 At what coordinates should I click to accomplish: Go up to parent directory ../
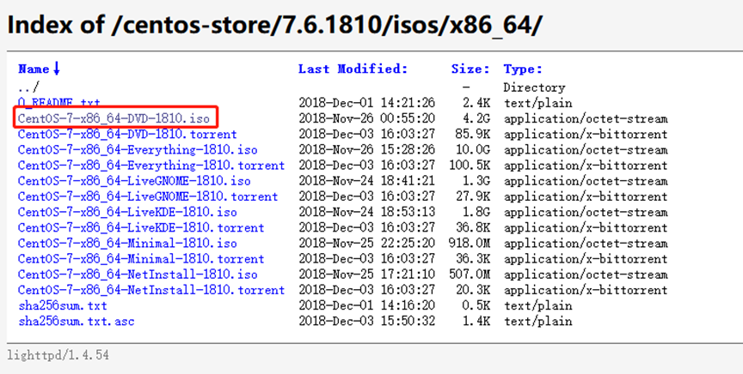click(28, 87)
